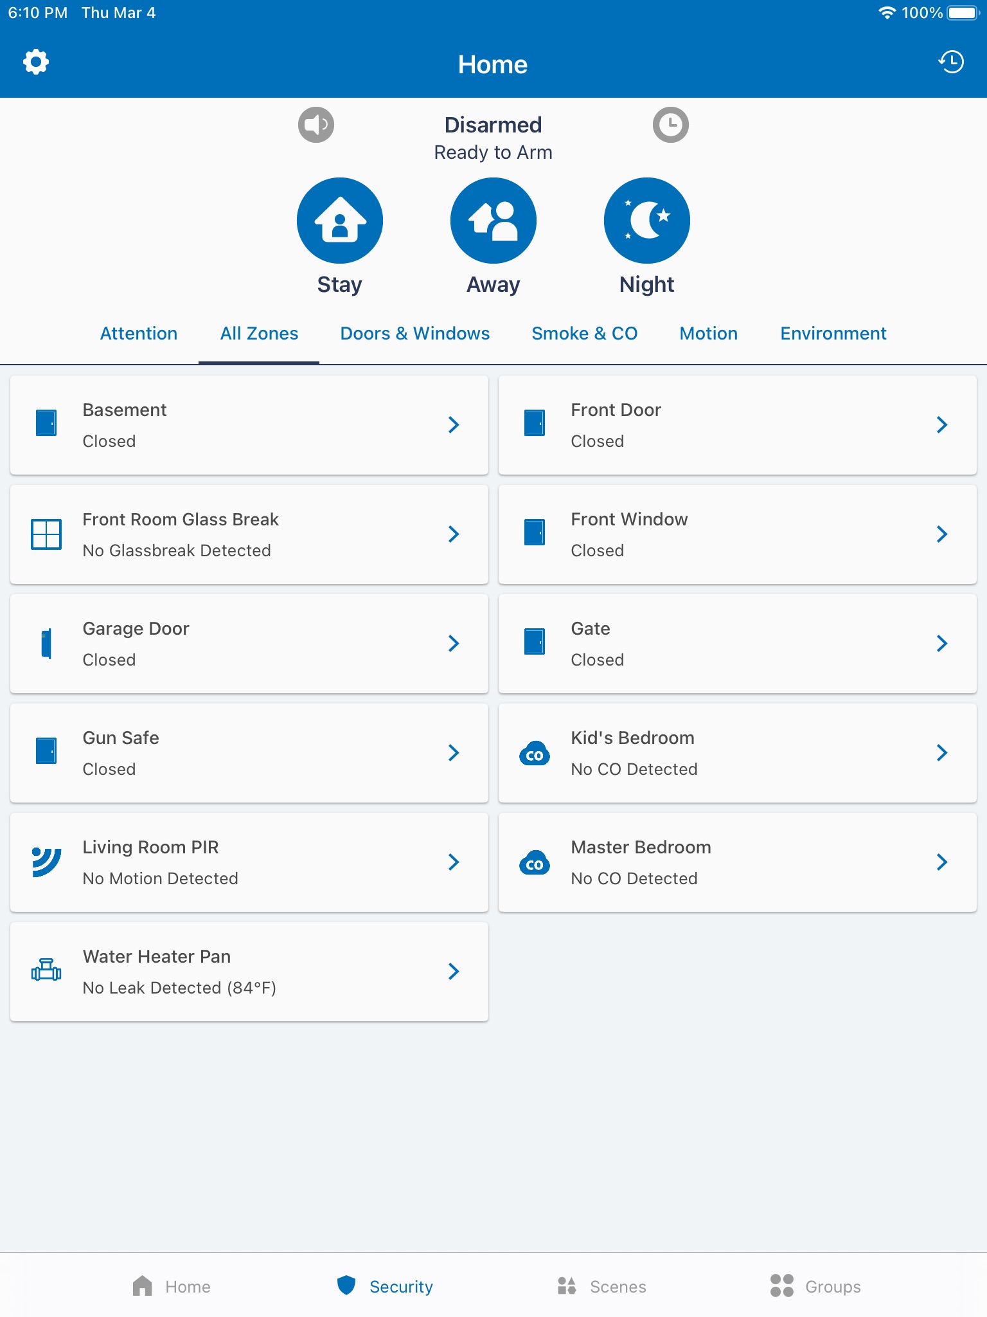Tap the 'Kid's Bedroom' zone name
This screenshot has width=987, height=1317.
[x=633, y=738]
